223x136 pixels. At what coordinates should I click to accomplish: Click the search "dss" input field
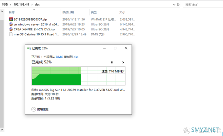pyautogui.click(x=203, y=5)
